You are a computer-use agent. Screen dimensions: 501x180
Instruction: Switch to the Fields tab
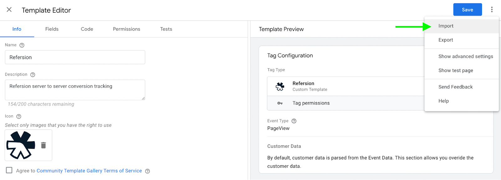click(52, 29)
